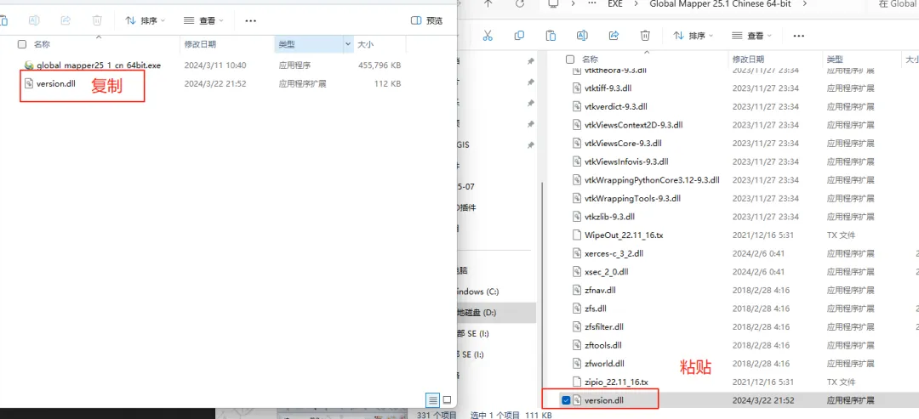Expand the chevron after the monitor icon

(x=572, y=3)
